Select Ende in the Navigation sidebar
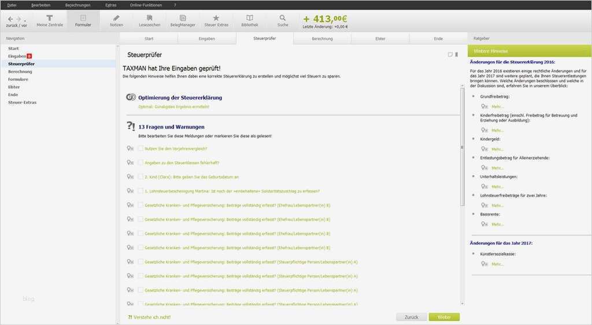Screen dimensions: 592x325 pos(13,94)
